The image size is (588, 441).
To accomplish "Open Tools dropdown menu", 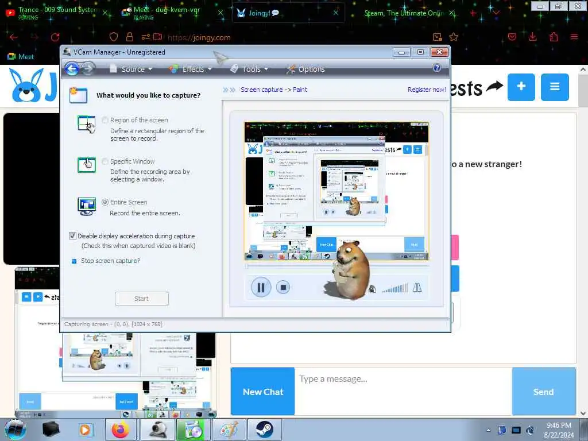I will [x=249, y=69].
